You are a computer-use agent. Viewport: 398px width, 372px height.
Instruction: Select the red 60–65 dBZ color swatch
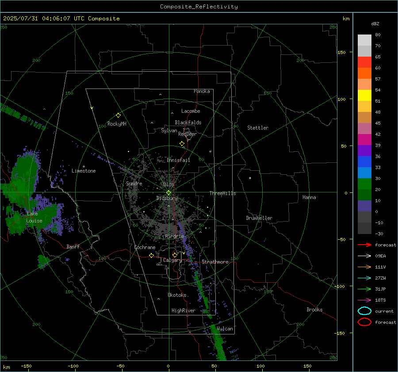pyautogui.click(x=364, y=62)
